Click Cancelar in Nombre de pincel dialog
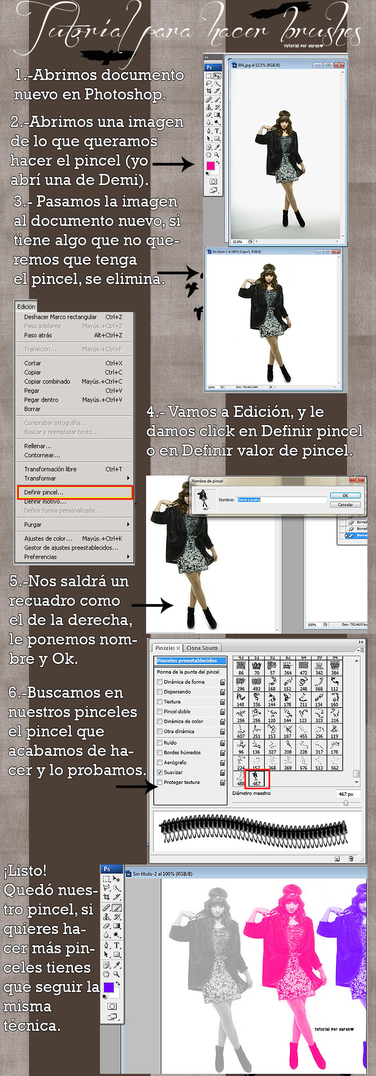 pyautogui.click(x=345, y=505)
